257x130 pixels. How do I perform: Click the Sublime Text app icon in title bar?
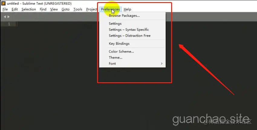(3, 3)
